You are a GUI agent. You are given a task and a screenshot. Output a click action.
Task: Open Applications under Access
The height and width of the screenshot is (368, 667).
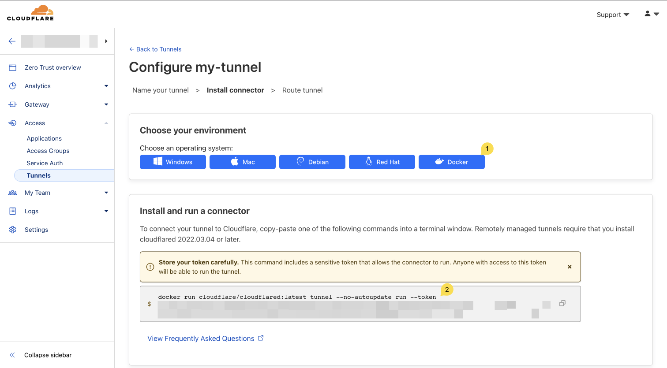pyautogui.click(x=44, y=138)
